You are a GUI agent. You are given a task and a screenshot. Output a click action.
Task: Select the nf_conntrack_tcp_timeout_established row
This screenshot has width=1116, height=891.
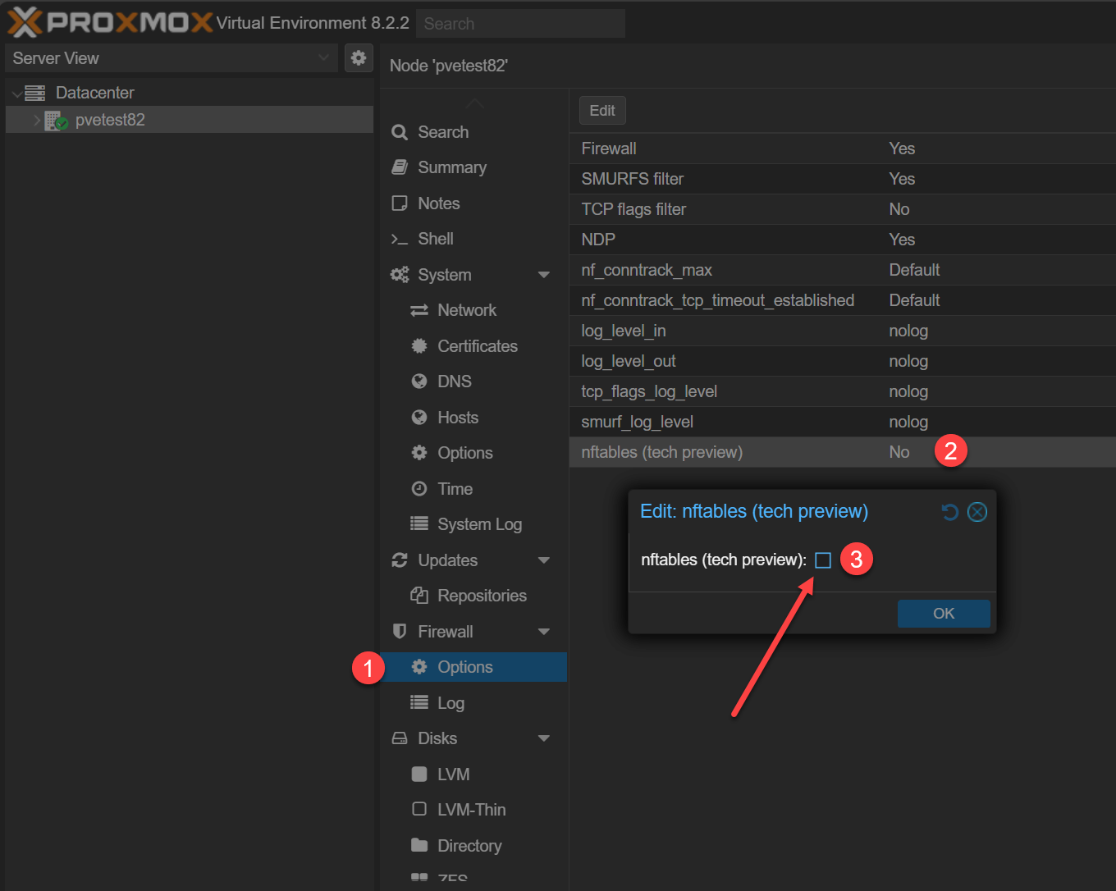(x=843, y=300)
